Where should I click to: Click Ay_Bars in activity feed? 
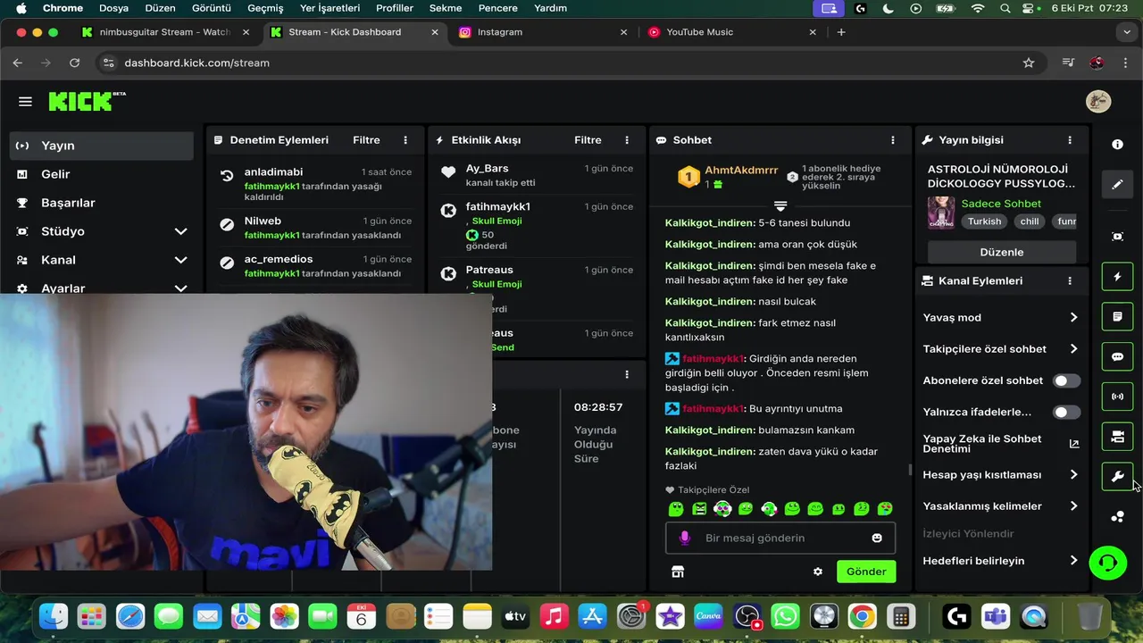[x=487, y=168]
